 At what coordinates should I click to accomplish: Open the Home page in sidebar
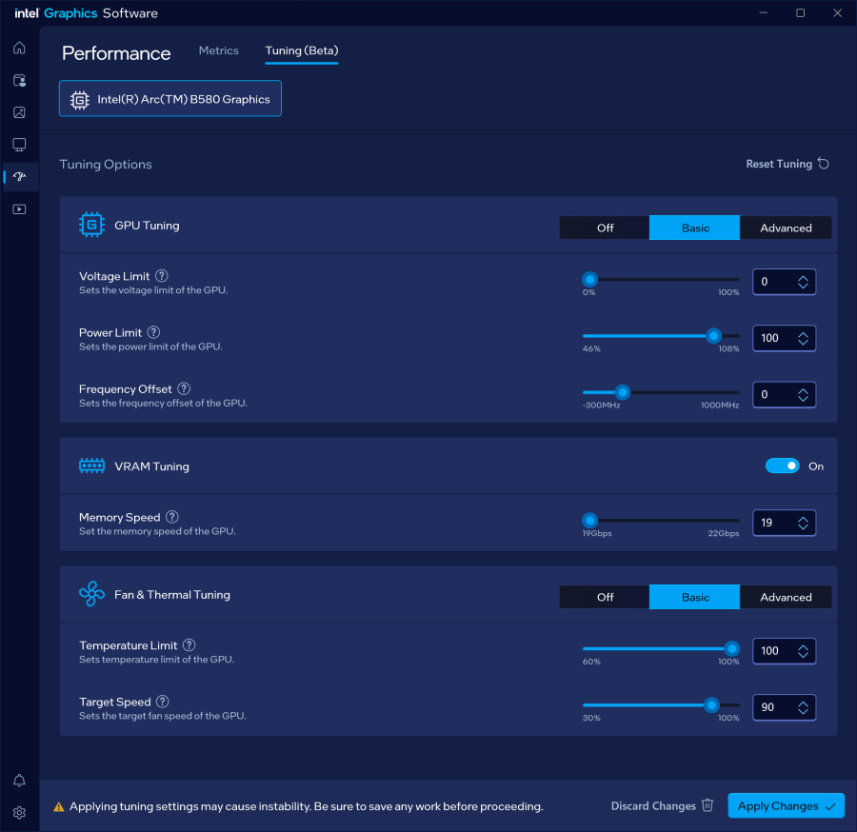[x=19, y=49]
